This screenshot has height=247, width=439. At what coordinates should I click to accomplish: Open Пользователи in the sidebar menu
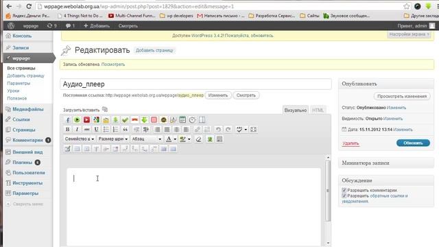coord(29,172)
